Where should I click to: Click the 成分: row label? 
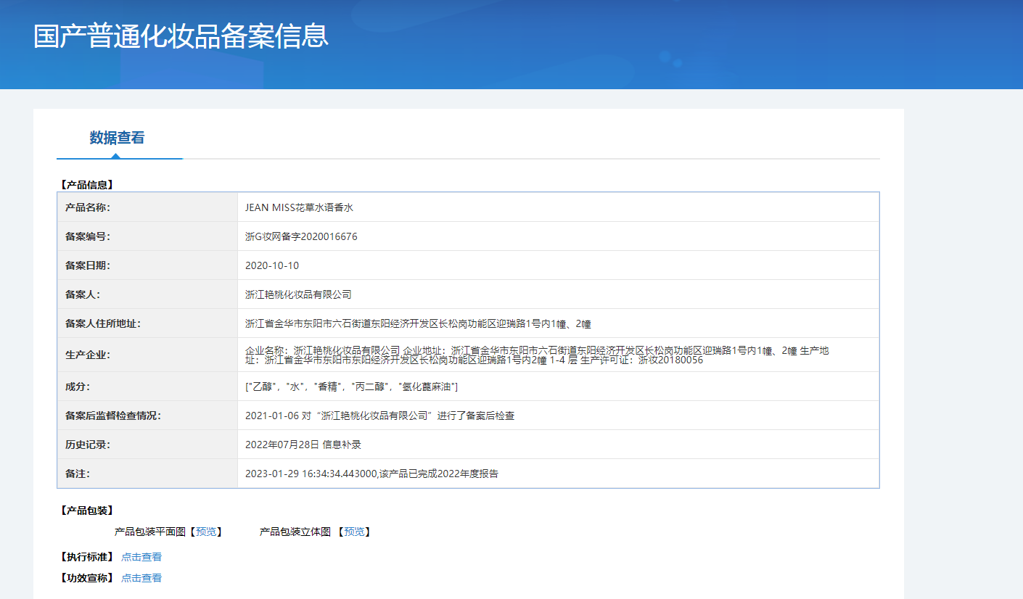78,387
